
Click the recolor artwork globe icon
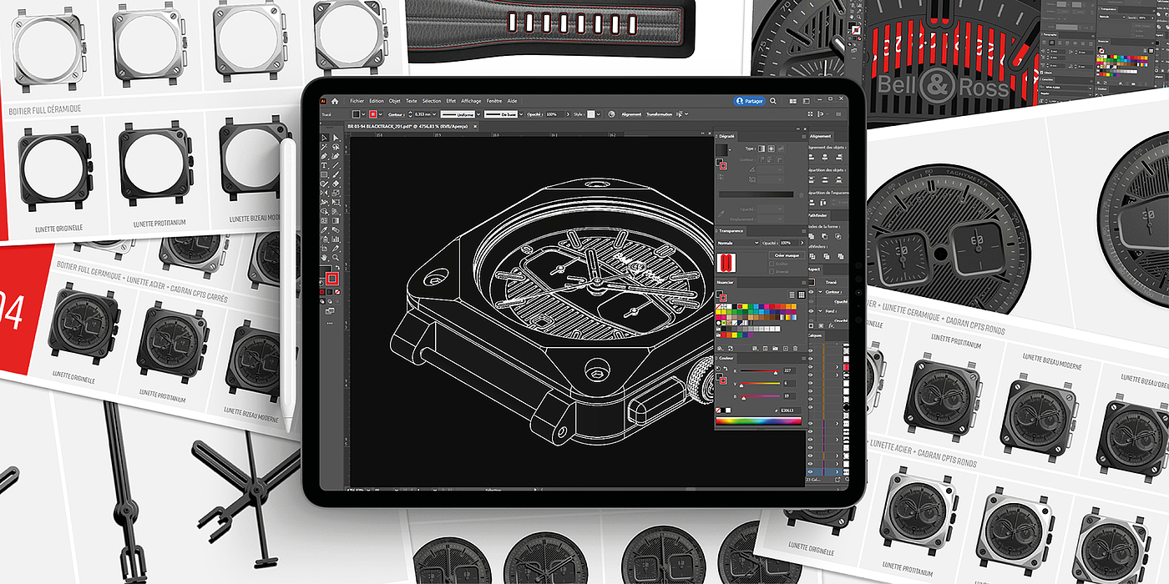click(x=611, y=114)
